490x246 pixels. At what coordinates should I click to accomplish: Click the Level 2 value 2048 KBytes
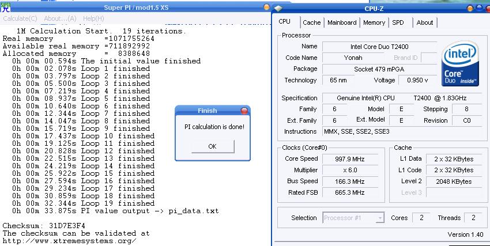click(x=454, y=181)
